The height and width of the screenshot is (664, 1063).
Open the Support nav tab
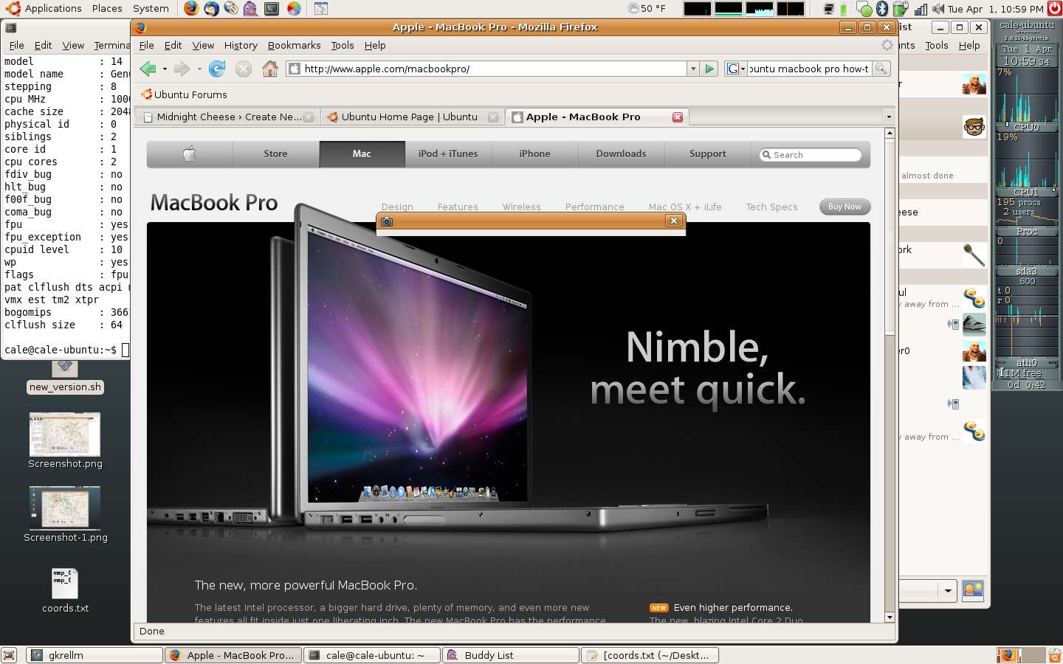click(x=707, y=153)
